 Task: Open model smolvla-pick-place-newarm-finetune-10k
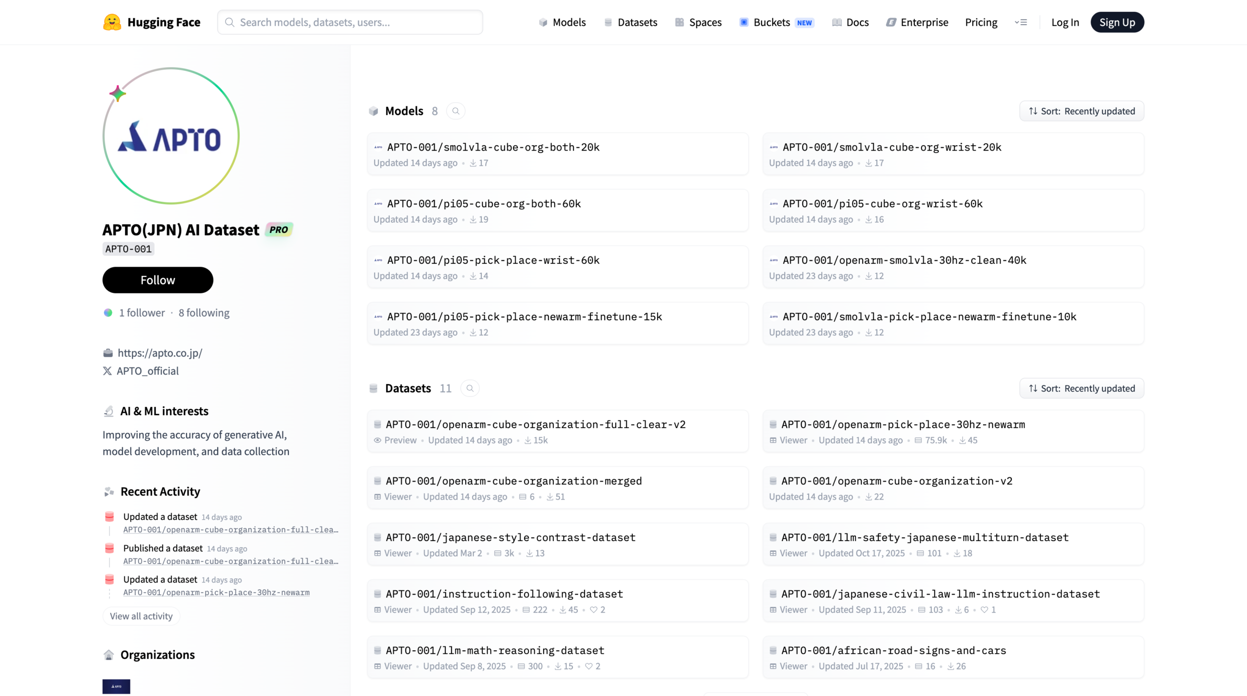coord(953,324)
